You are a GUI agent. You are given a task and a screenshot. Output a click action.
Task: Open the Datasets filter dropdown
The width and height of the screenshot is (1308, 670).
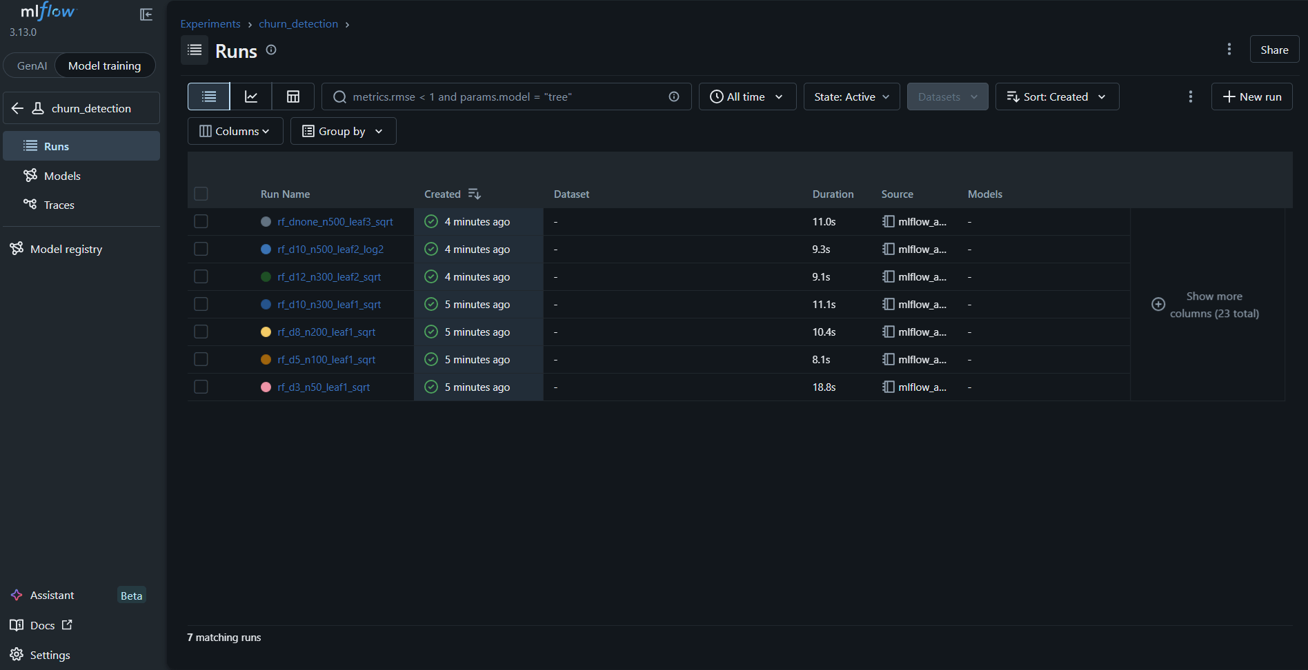click(x=947, y=97)
